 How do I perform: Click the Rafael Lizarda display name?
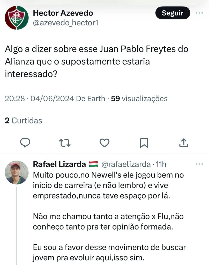(59, 164)
